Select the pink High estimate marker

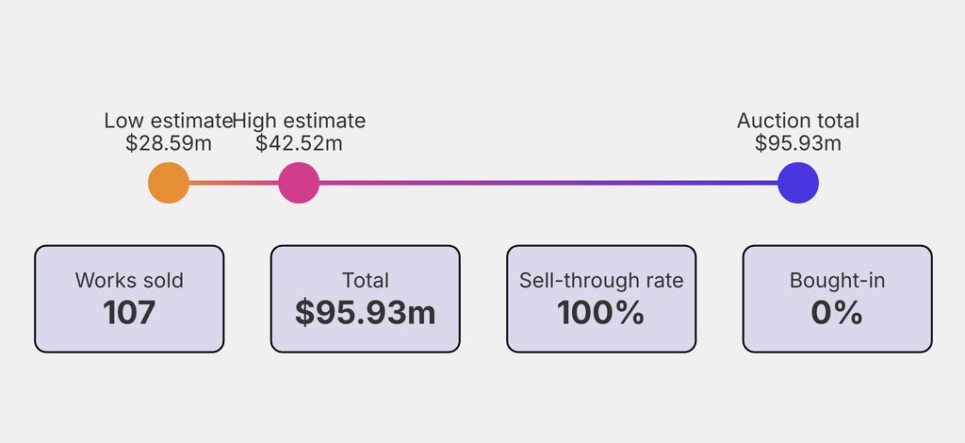point(299,183)
